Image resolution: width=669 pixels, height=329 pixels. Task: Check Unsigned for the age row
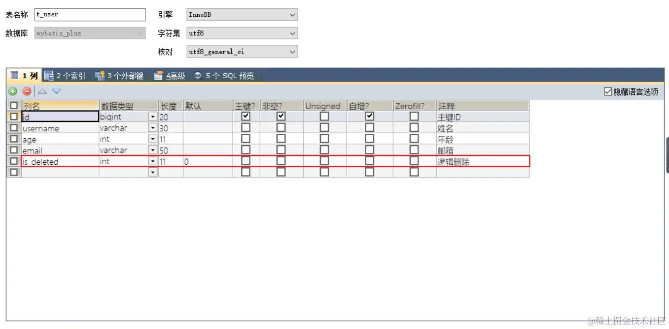(324, 139)
